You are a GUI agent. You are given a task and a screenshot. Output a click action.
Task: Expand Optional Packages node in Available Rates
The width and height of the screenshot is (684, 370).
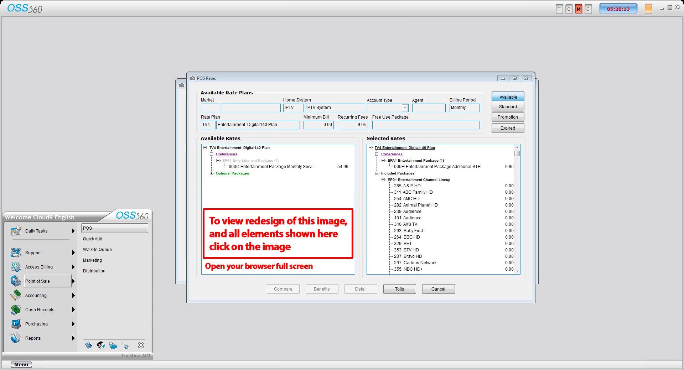(212, 173)
